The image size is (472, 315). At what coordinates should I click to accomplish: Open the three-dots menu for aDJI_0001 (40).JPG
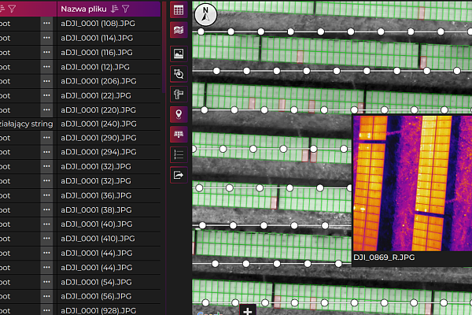[x=46, y=224]
